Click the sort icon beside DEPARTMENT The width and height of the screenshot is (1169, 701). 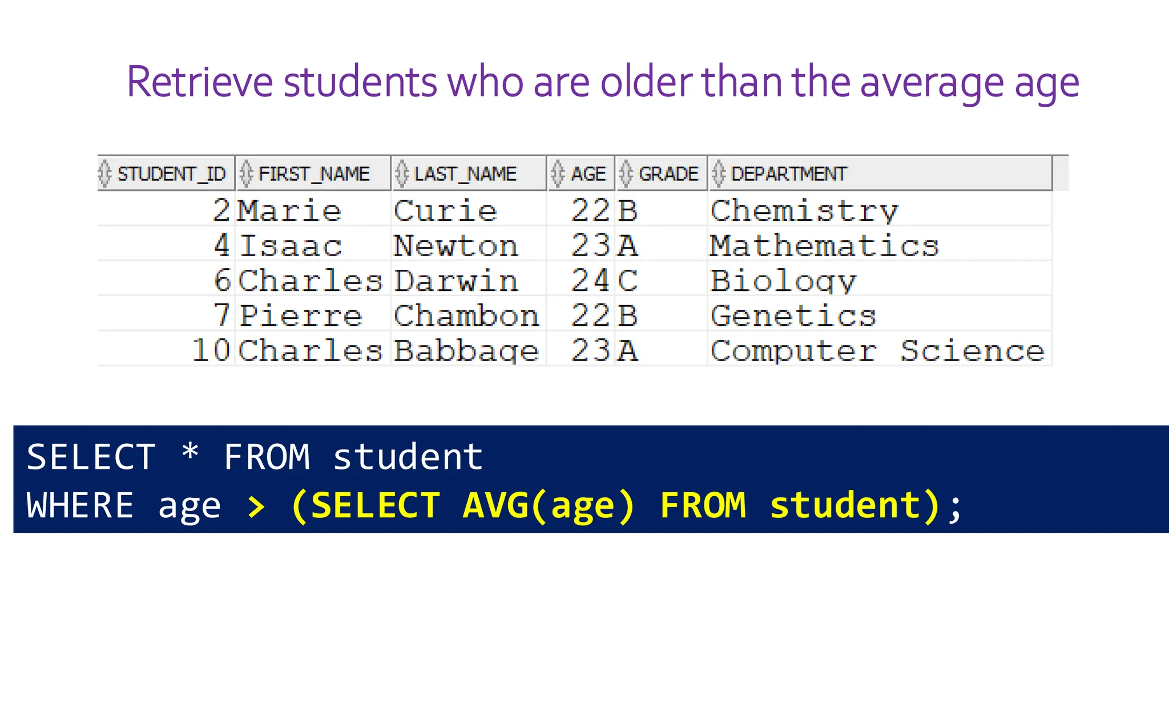[719, 173]
